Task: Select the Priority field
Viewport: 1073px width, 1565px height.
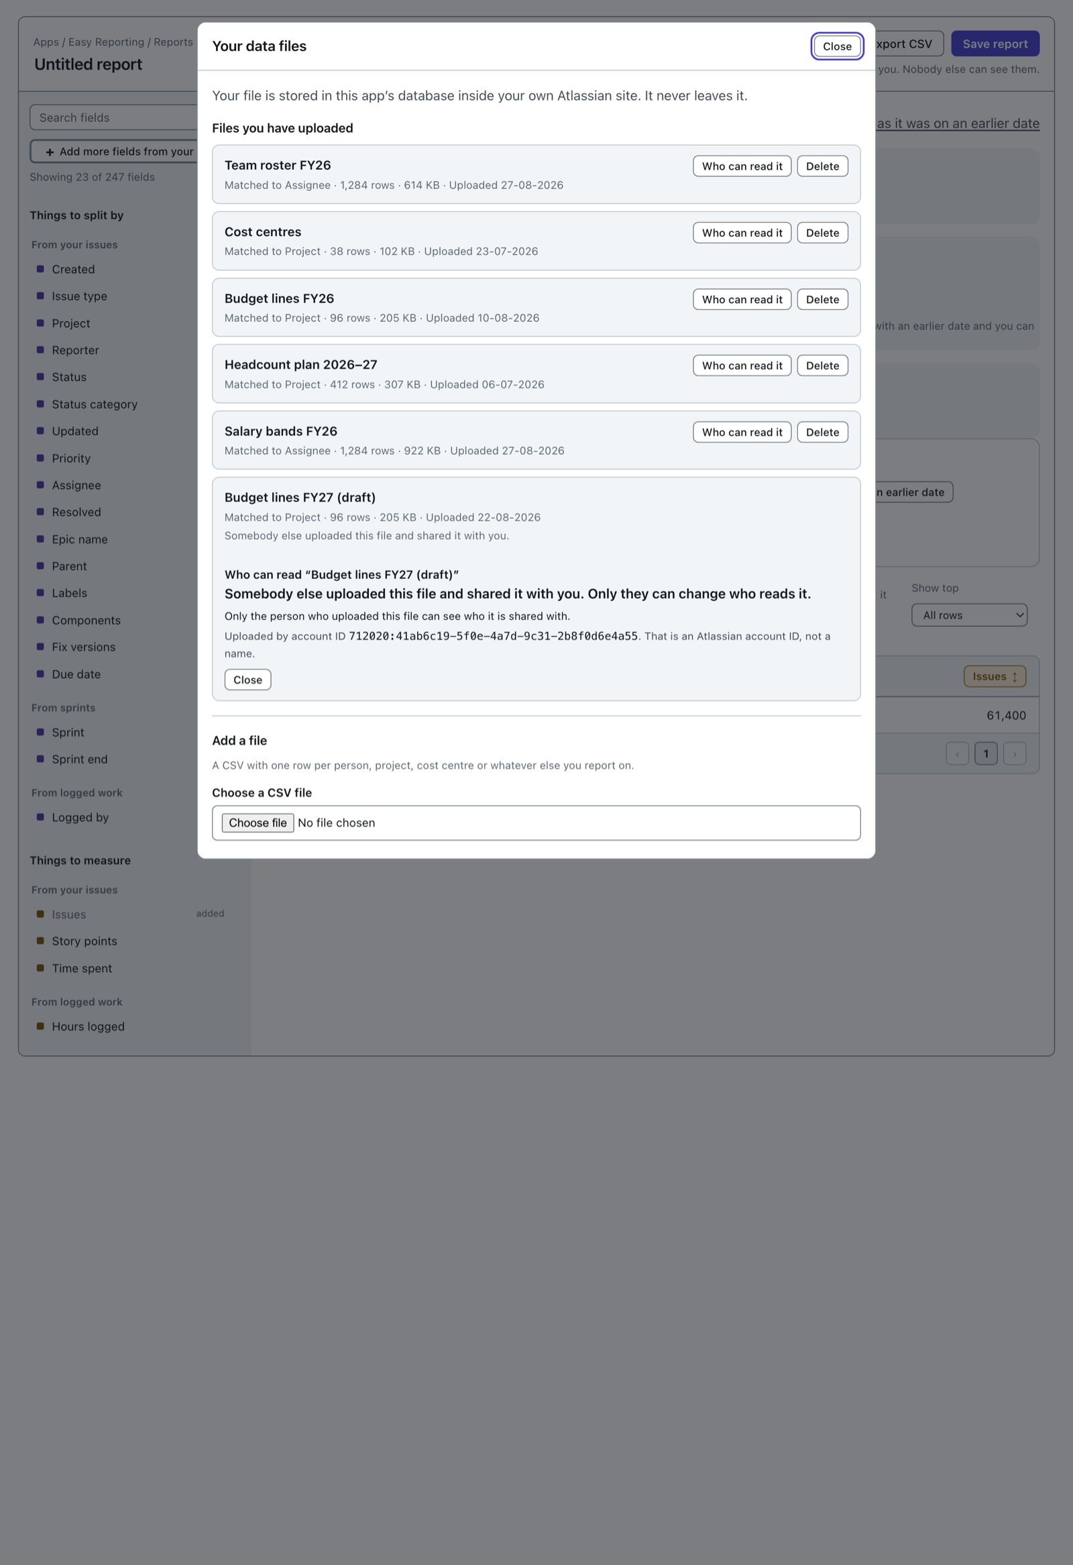Action: (x=70, y=458)
